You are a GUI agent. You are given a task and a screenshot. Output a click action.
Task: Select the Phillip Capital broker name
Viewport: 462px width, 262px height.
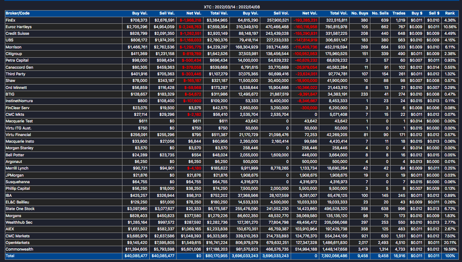18,188
